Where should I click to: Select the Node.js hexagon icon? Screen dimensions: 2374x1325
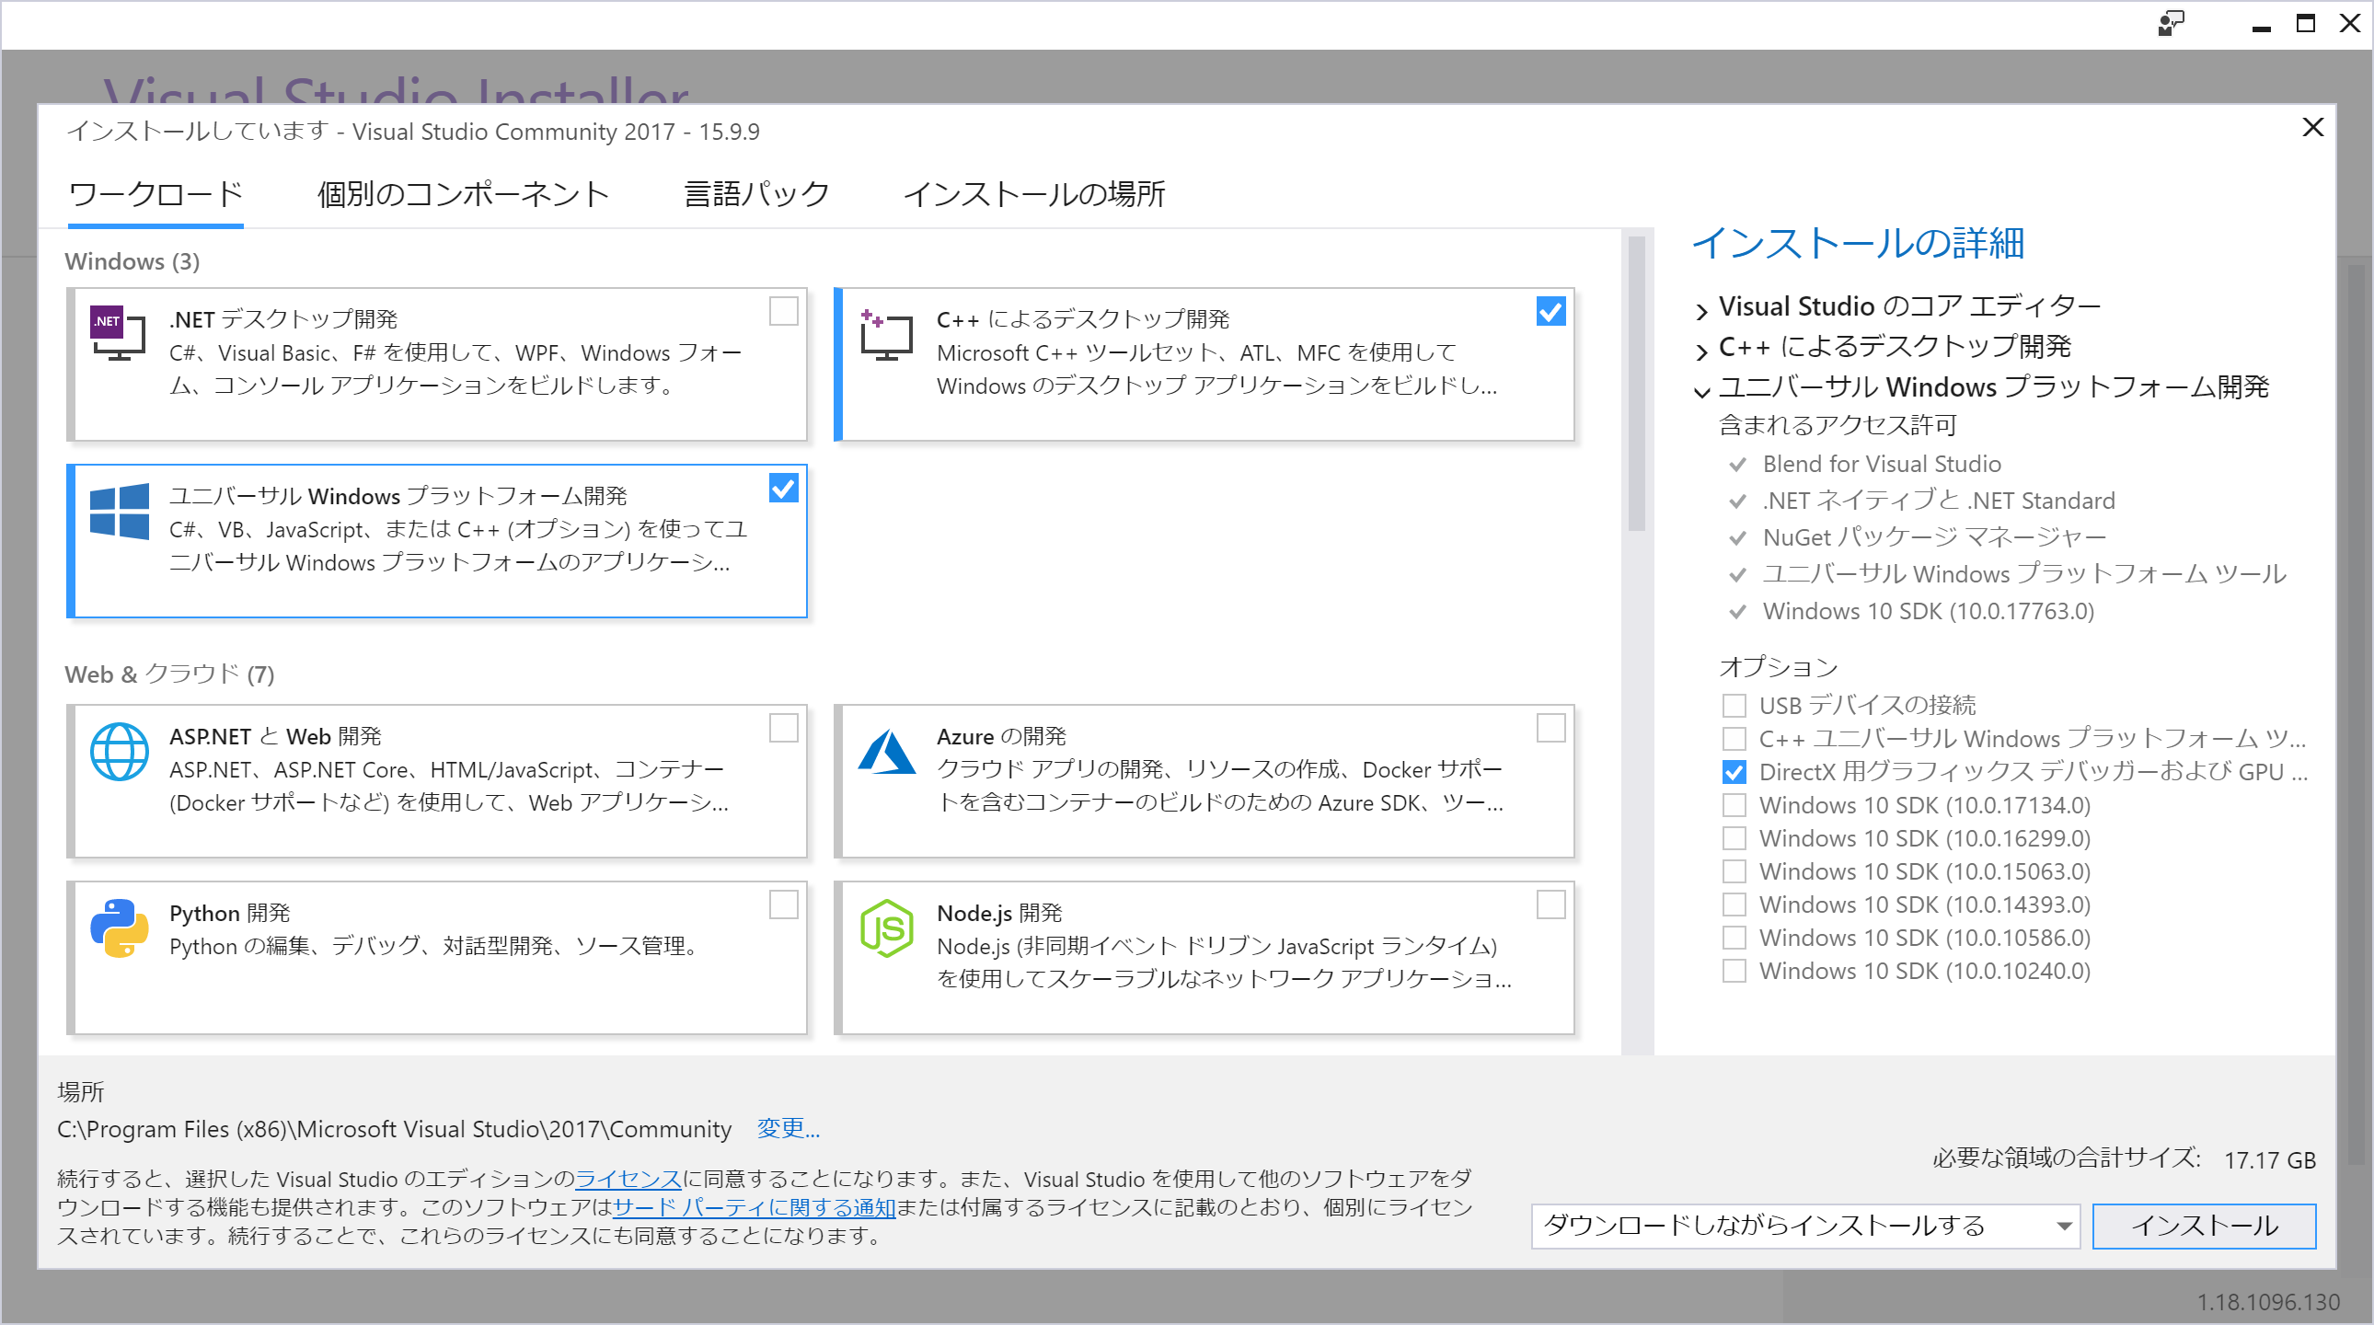[886, 928]
